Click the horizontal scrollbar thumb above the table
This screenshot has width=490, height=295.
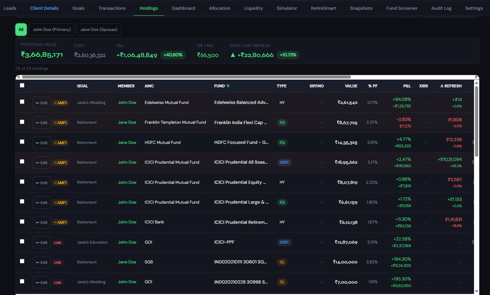[186, 77]
